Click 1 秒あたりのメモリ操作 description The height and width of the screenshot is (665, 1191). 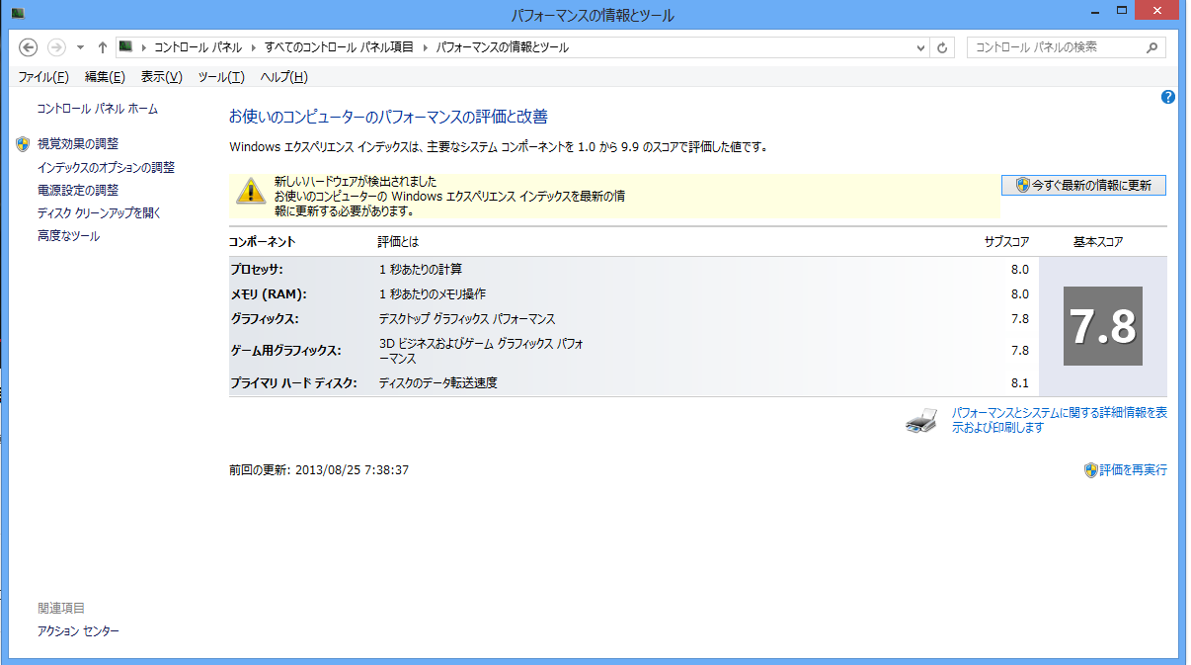[x=433, y=294]
